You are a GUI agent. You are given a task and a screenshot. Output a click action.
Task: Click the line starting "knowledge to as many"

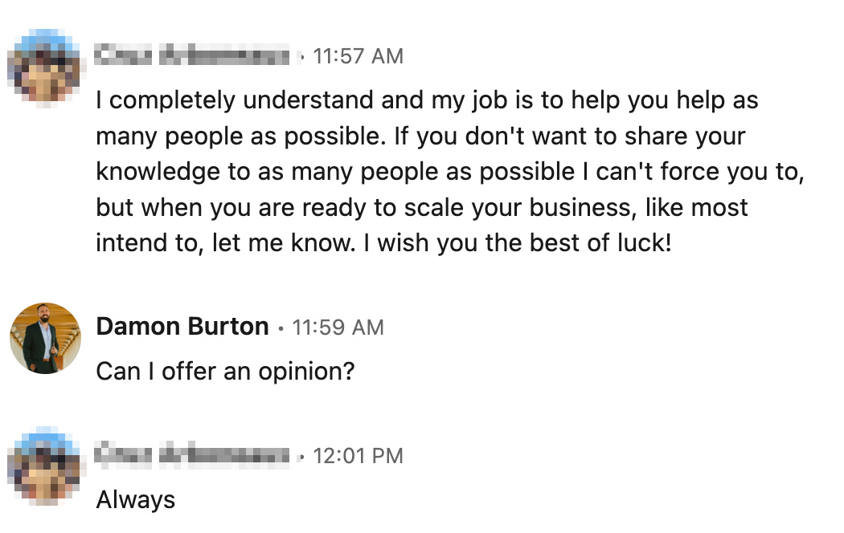tap(450, 172)
